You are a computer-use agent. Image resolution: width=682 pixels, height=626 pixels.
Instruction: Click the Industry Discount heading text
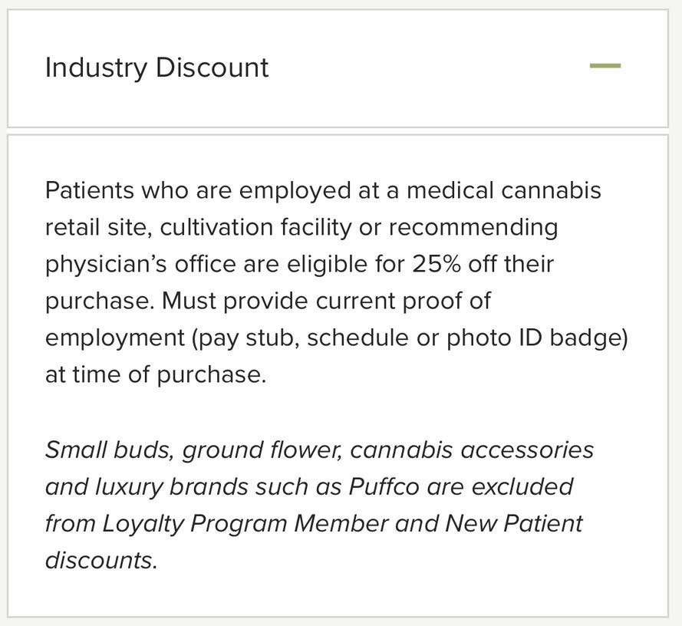click(x=156, y=68)
